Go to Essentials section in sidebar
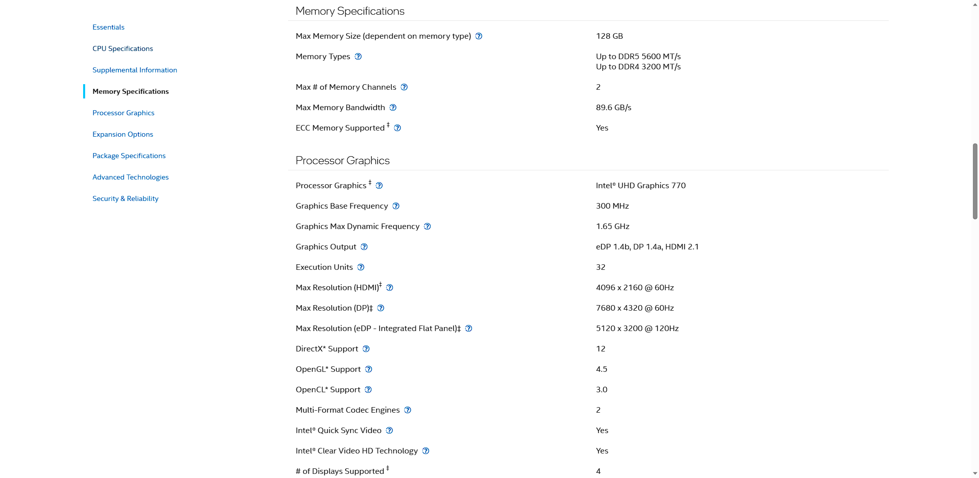Image resolution: width=979 pixels, height=478 pixels. pos(109,27)
